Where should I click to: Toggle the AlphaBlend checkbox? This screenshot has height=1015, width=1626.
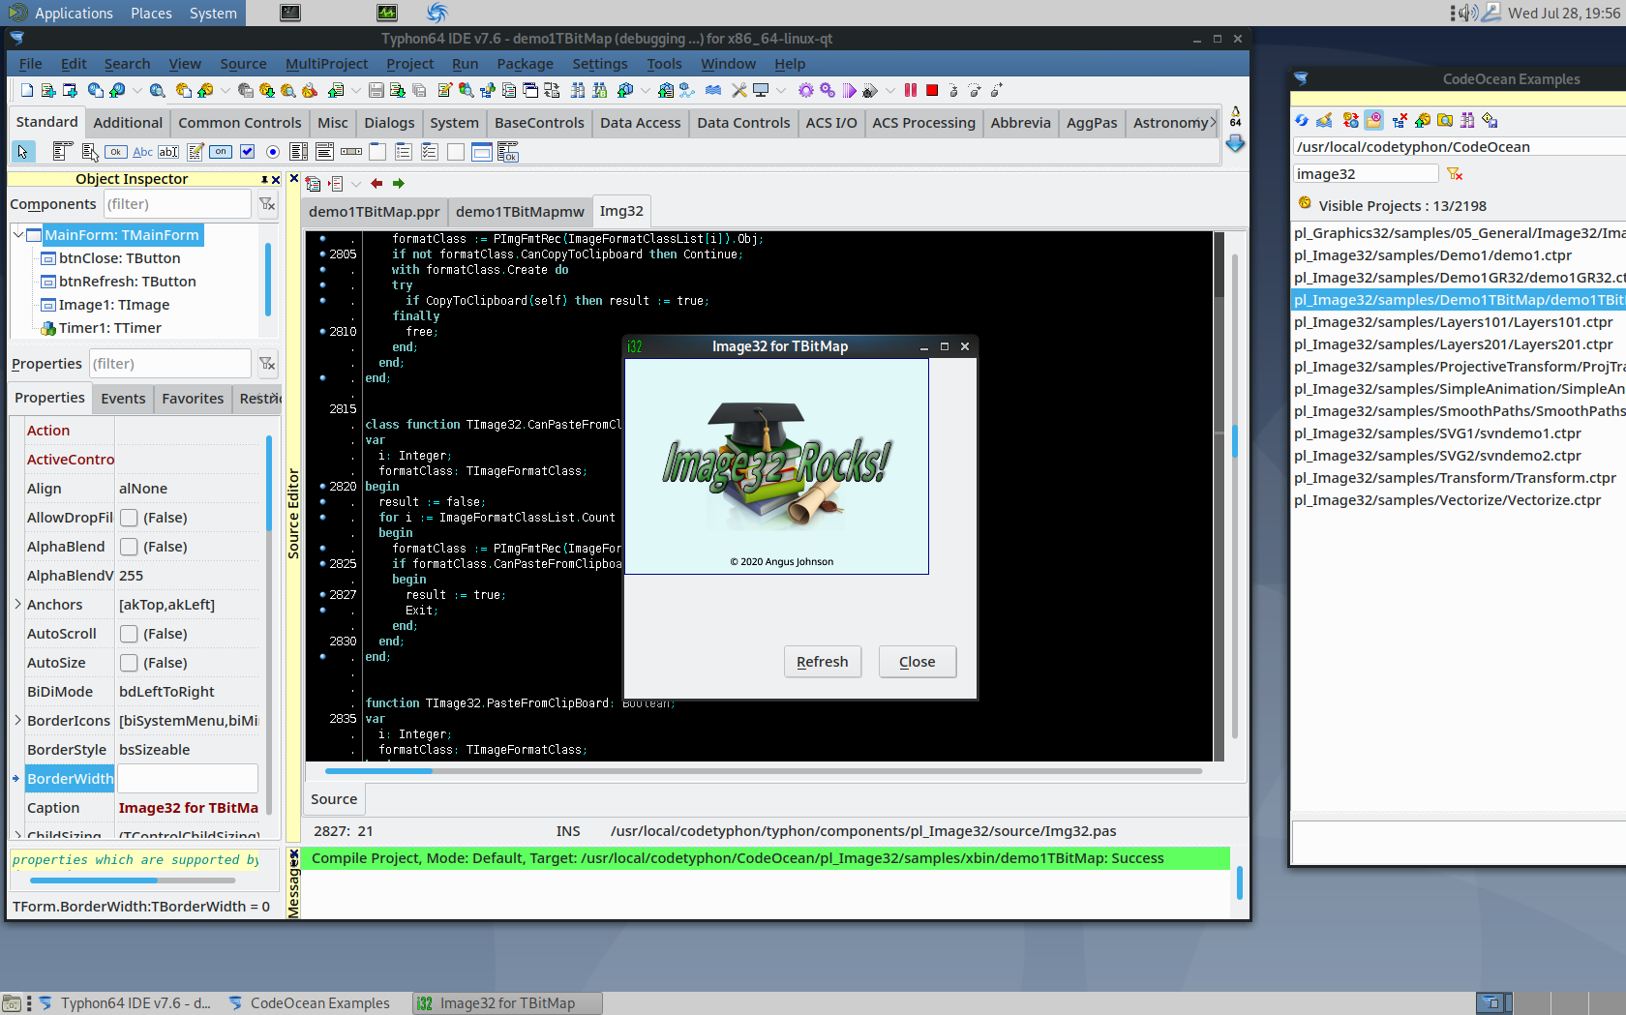(x=129, y=547)
